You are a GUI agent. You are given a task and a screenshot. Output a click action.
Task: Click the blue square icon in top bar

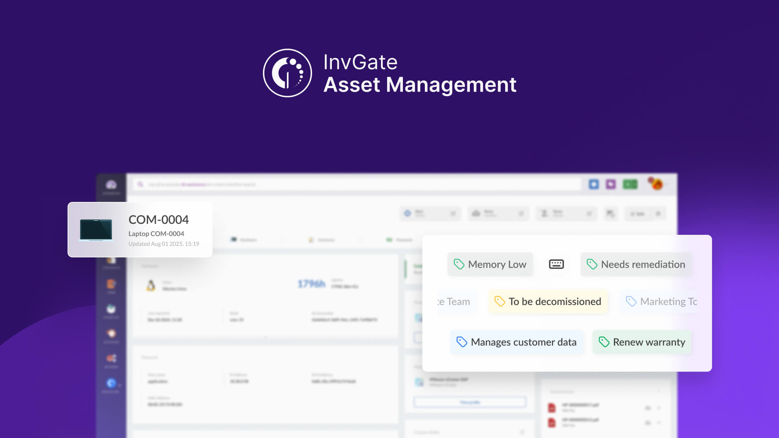click(594, 185)
